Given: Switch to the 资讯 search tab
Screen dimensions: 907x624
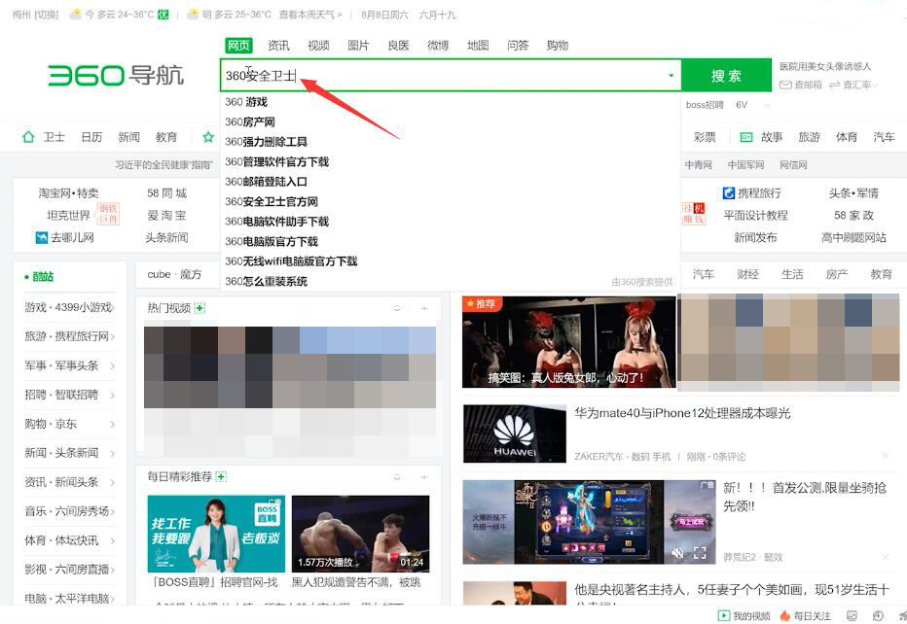Looking at the screenshot, I should coord(278,45).
